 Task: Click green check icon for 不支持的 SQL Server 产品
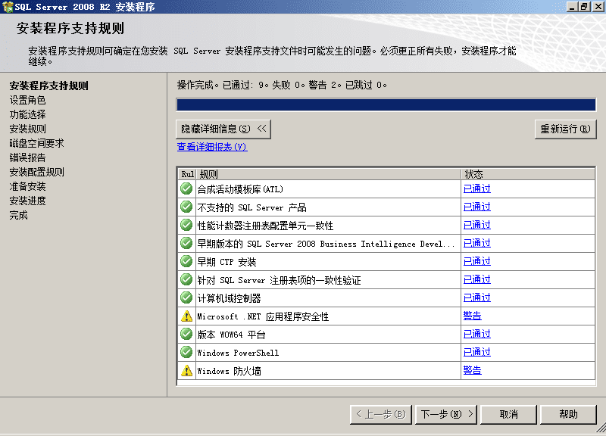(186, 207)
